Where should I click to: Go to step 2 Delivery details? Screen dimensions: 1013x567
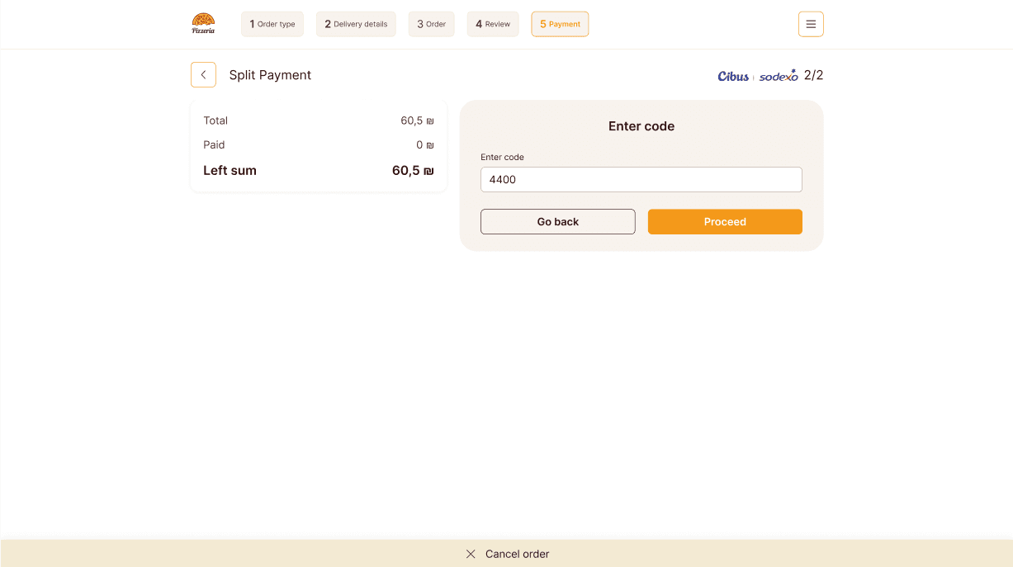click(x=356, y=24)
